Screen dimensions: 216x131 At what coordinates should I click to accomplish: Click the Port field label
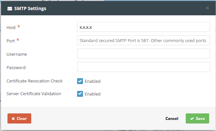(x=10, y=41)
